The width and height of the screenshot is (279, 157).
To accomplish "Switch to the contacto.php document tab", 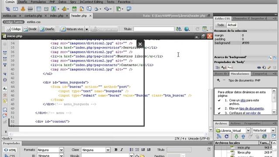I will point(33,16).
